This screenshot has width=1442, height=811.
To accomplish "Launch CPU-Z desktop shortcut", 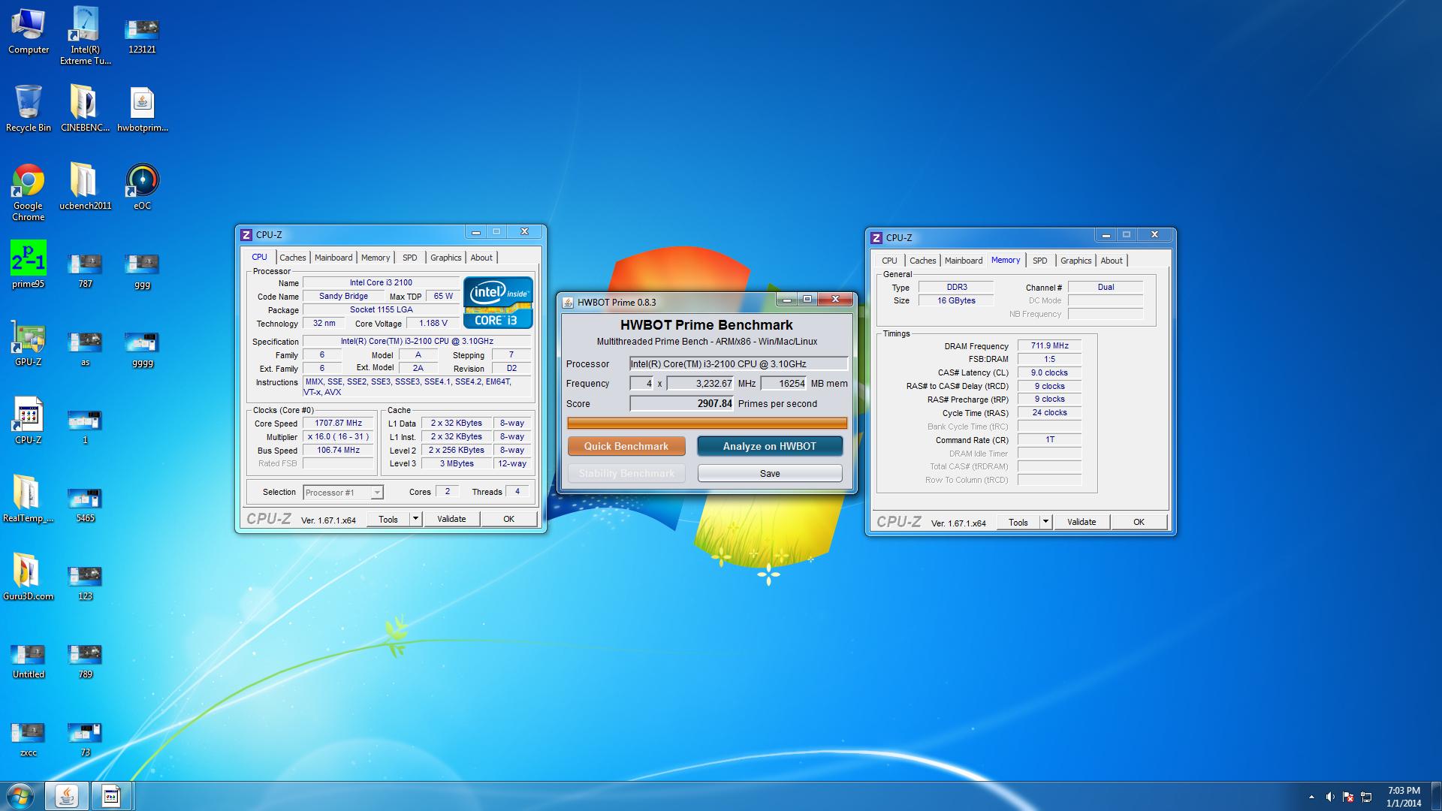I will [x=29, y=421].
